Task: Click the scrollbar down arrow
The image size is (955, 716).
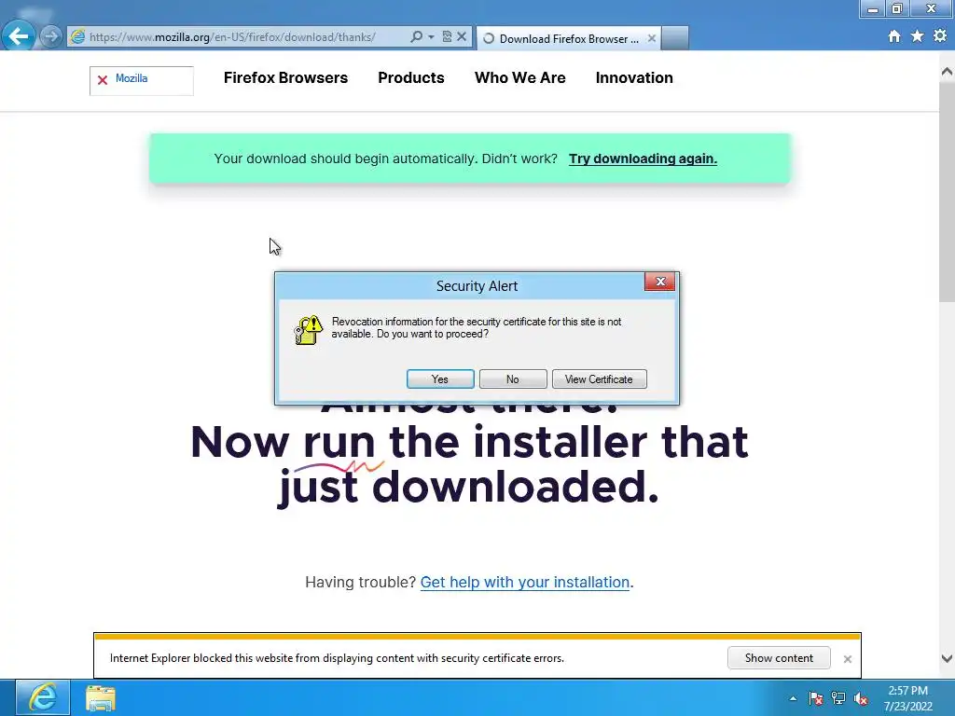Action: point(947,658)
